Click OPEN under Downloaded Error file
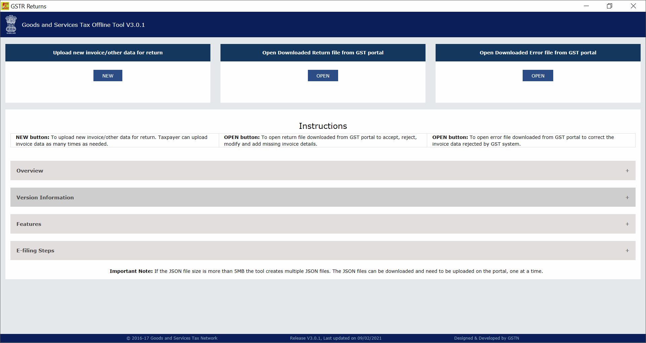 pos(538,76)
